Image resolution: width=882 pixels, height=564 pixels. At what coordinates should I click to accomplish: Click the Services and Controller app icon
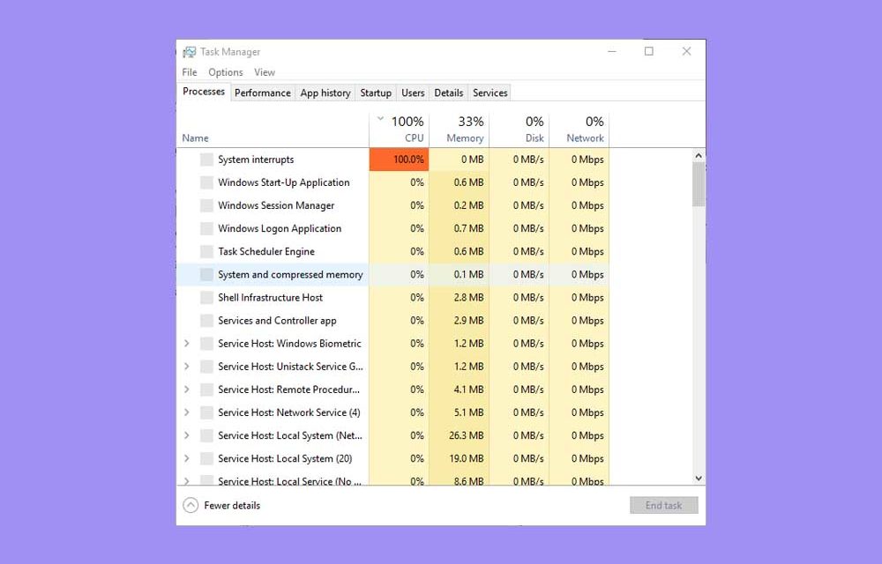coord(206,320)
